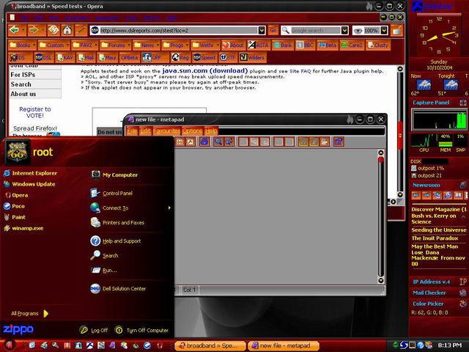Toggle the eye image-display icon by zoom

pyautogui.click(x=358, y=30)
